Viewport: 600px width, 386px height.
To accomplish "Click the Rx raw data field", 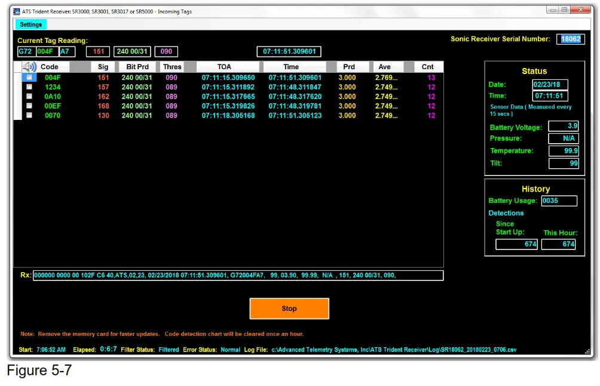I will tap(238, 275).
